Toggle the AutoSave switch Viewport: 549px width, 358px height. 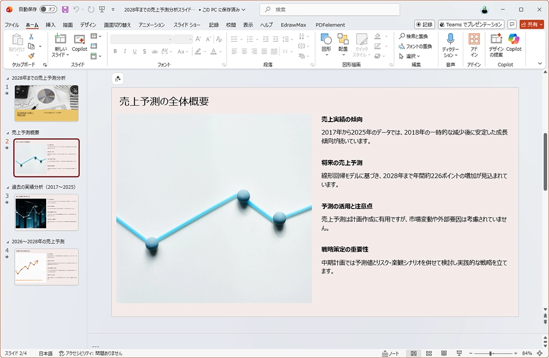pos(49,10)
